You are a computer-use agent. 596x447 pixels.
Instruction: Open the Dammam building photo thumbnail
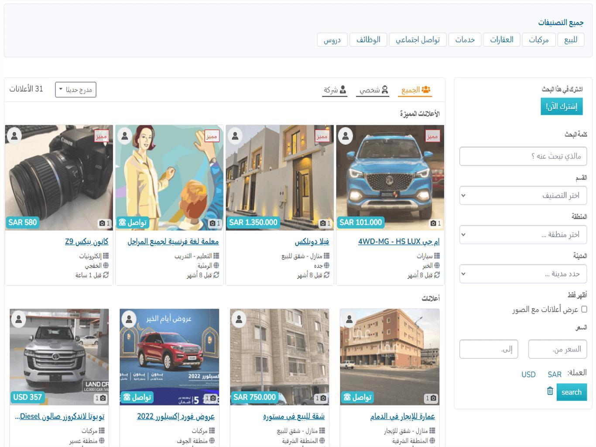tap(390, 357)
